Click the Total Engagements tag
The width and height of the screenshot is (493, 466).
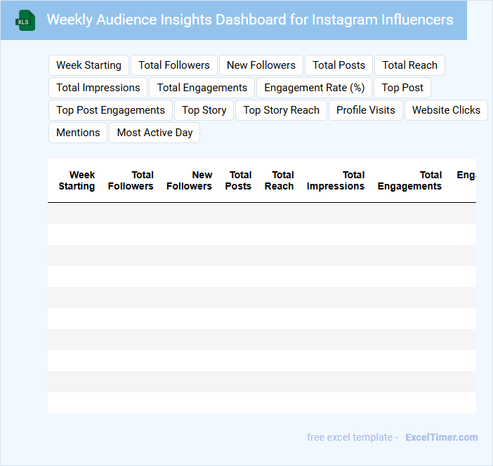point(202,88)
